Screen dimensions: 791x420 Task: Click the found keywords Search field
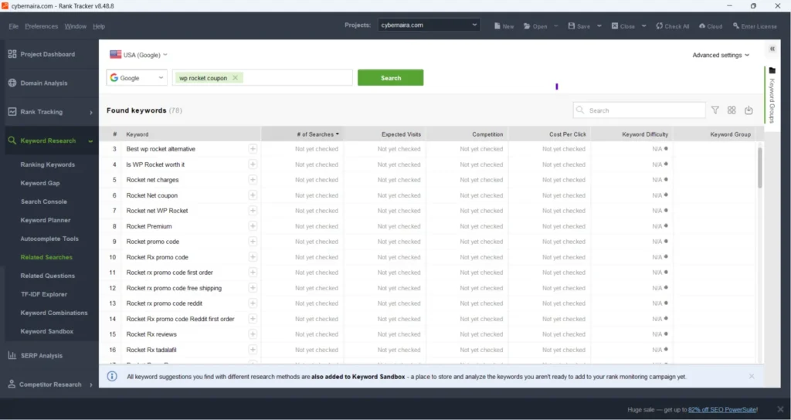point(639,110)
